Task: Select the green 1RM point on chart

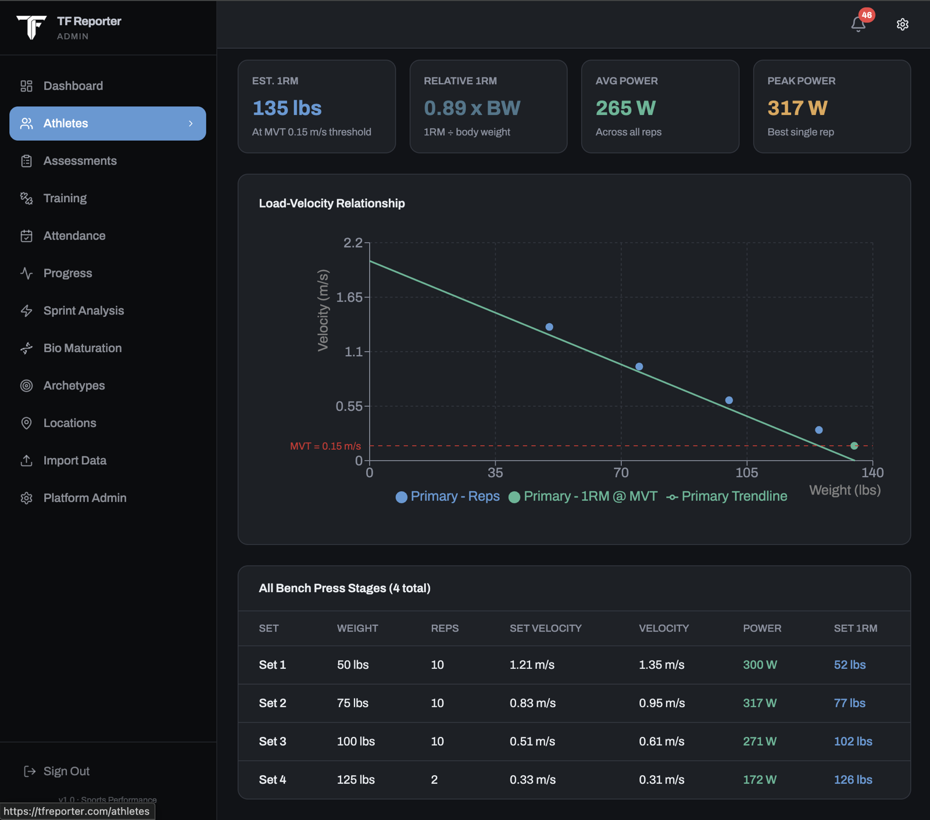Action: point(854,446)
